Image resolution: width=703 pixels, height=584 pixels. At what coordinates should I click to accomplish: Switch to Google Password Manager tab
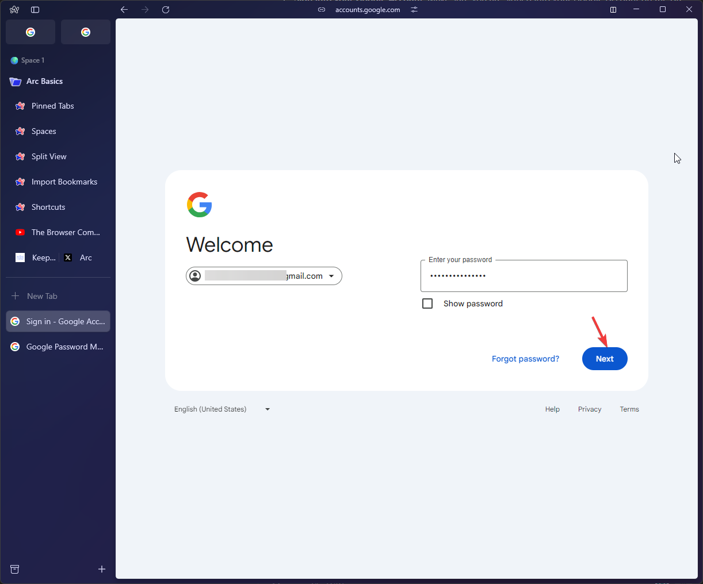coord(58,347)
